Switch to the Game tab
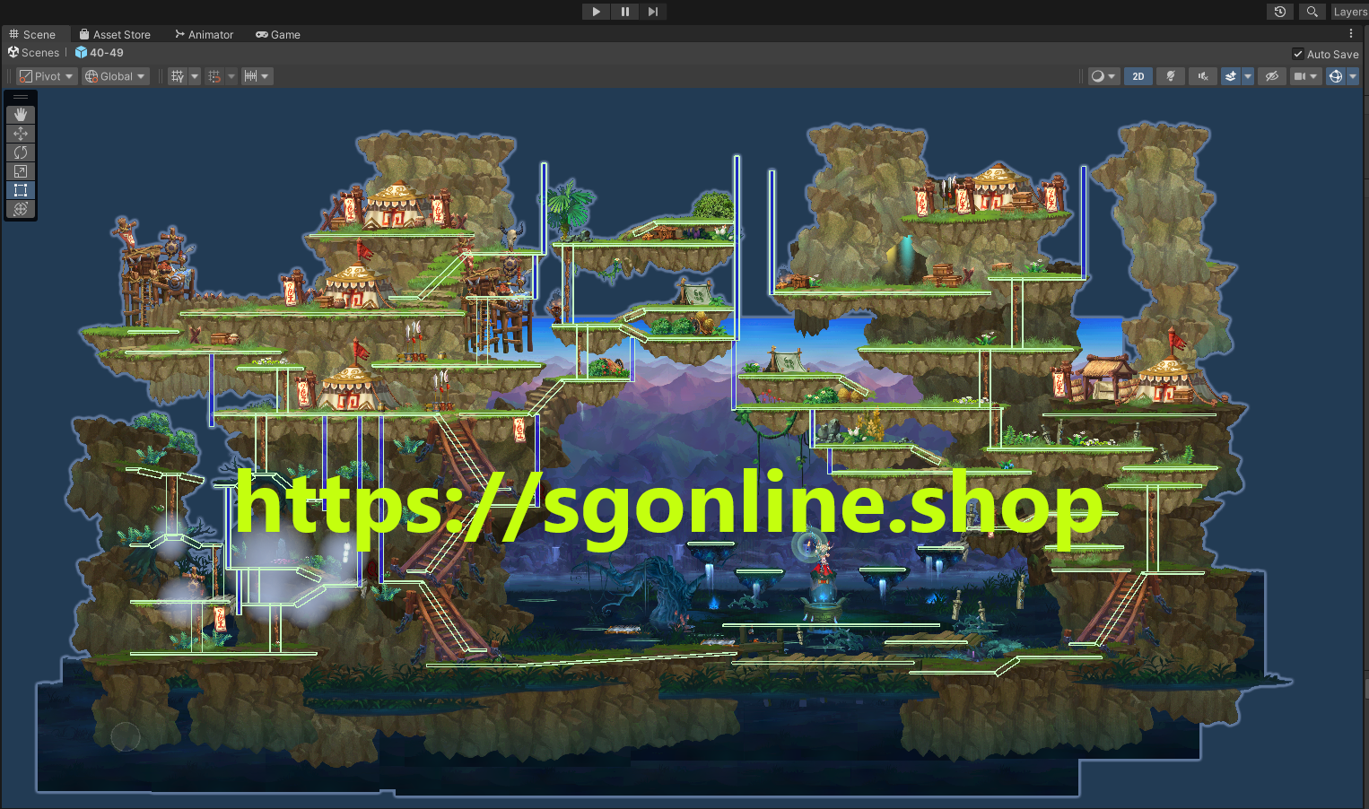This screenshot has height=809, width=1369. tap(278, 34)
